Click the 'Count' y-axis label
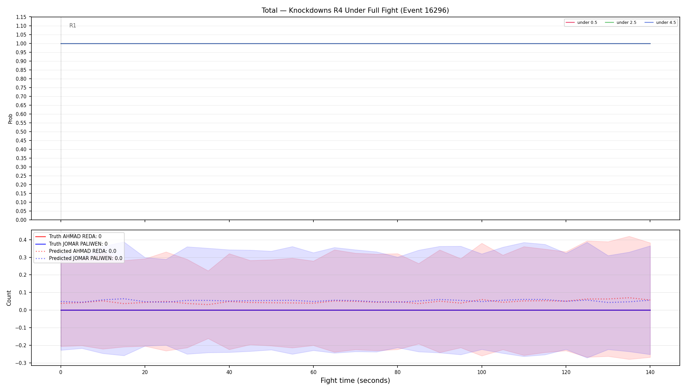 pyautogui.click(x=9, y=298)
